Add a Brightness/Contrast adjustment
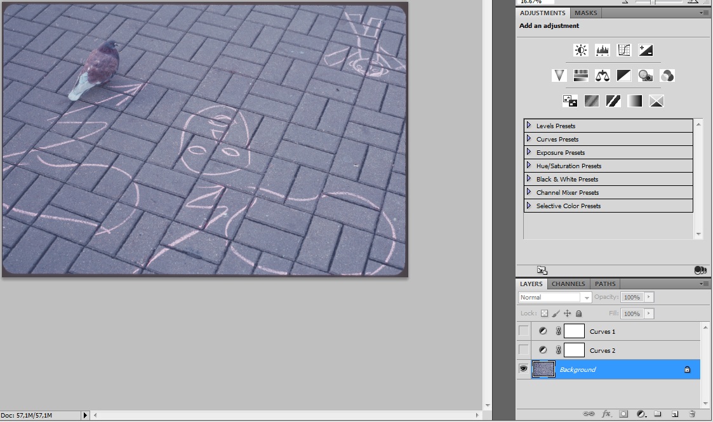Screen dimensions: 713x422 coord(580,50)
